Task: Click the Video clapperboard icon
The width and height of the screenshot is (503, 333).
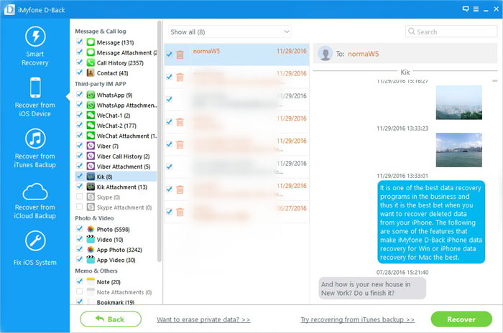Action: tap(91, 240)
